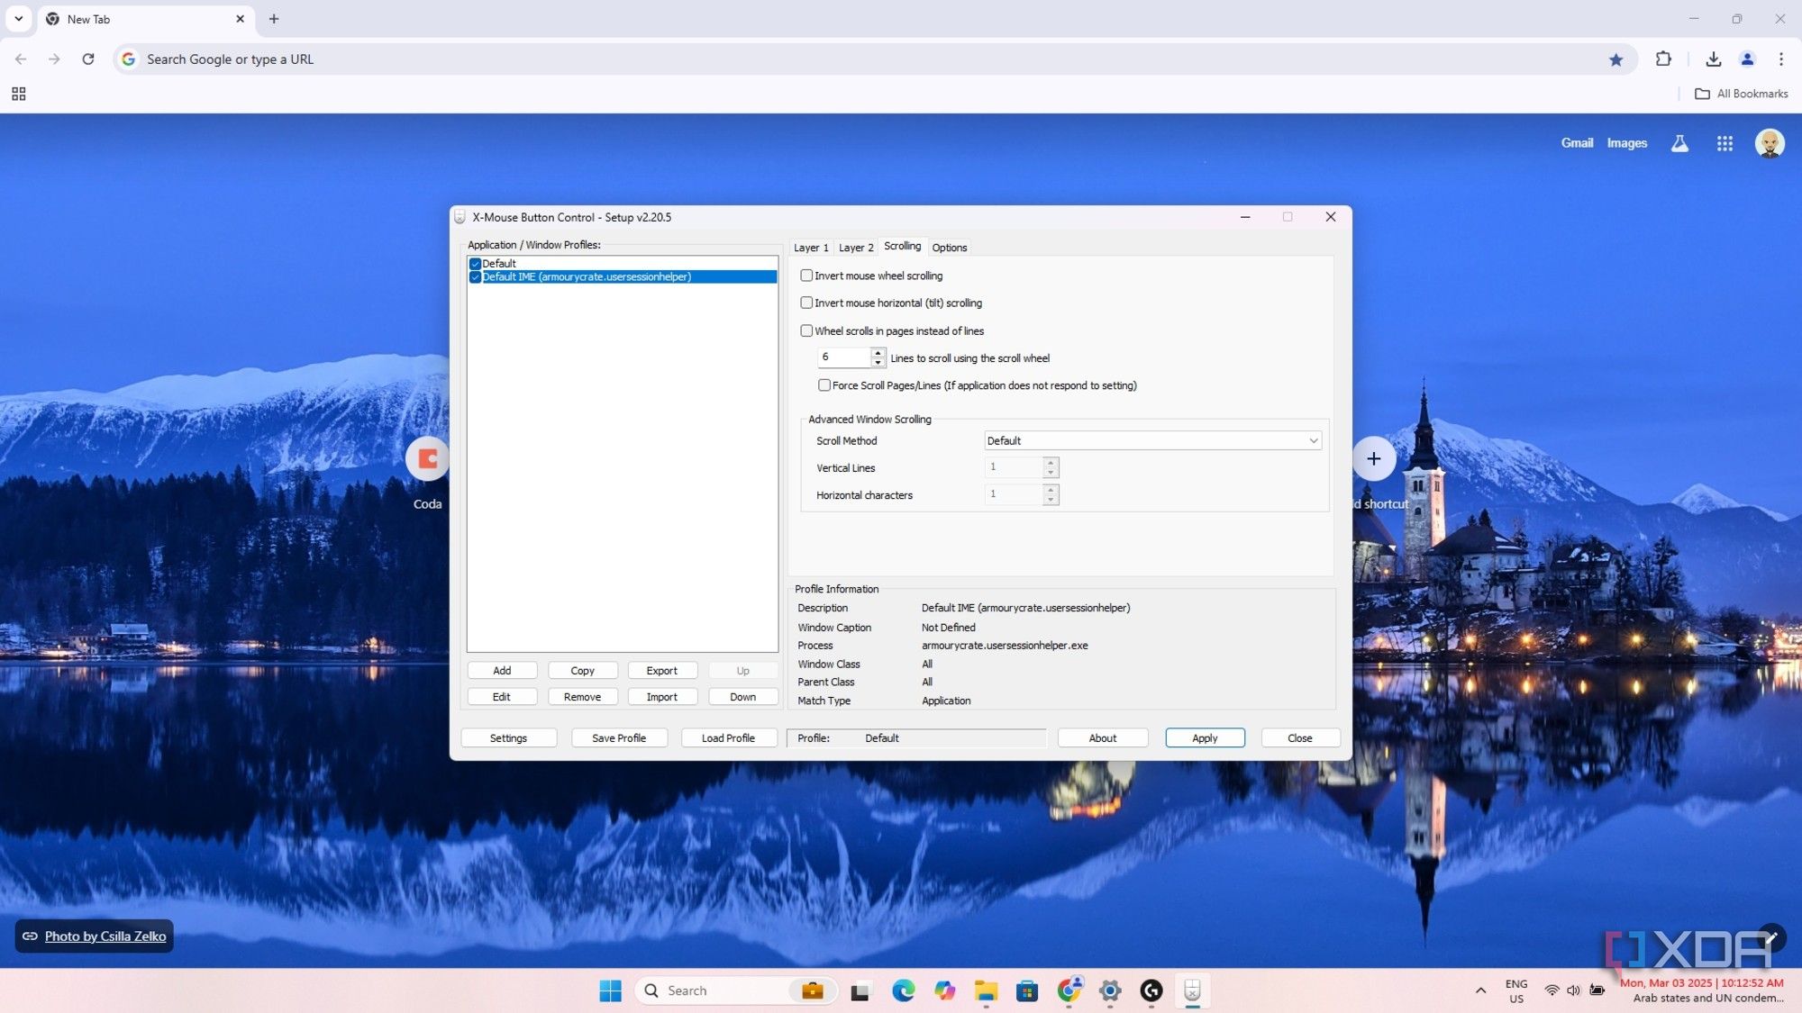The image size is (1802, 1013).
Task: Open File Explorer from taskbar
Action: (x=986, y=990)
